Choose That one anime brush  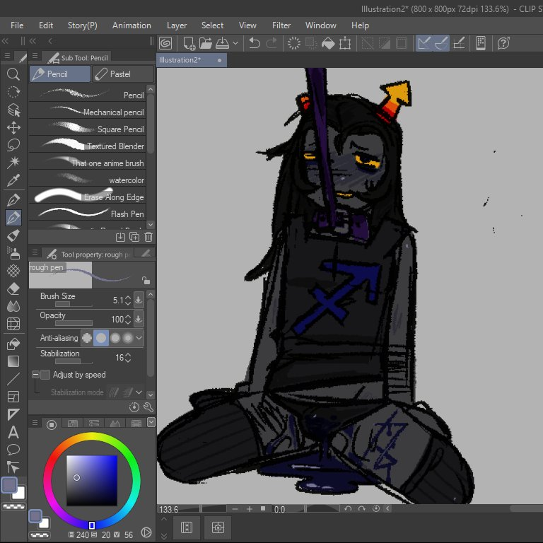tap(87, 163)
